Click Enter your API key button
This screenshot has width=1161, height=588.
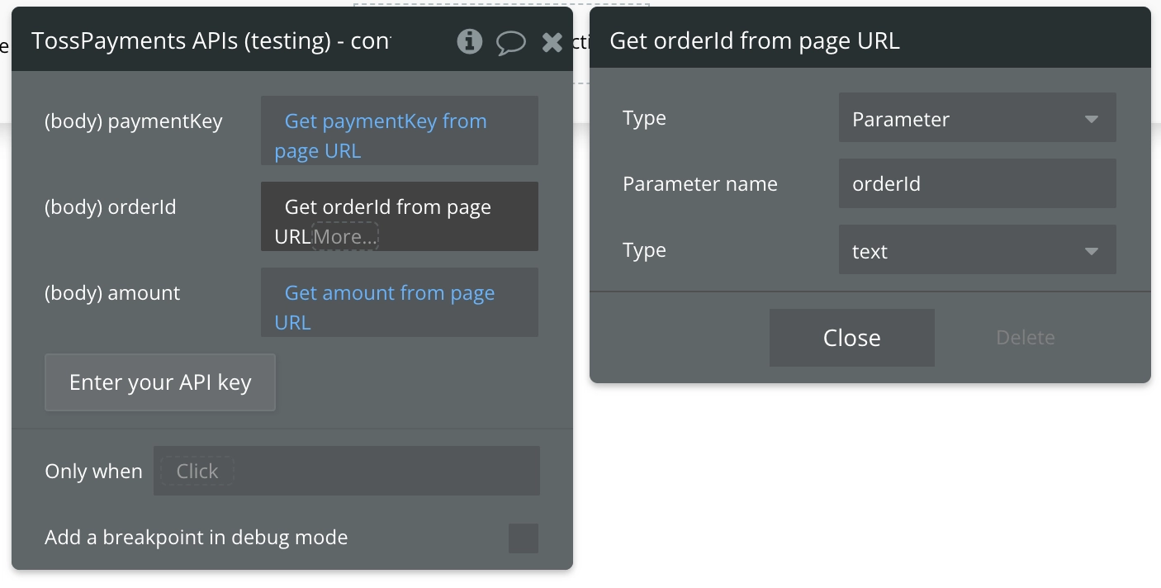click(160, 382)
